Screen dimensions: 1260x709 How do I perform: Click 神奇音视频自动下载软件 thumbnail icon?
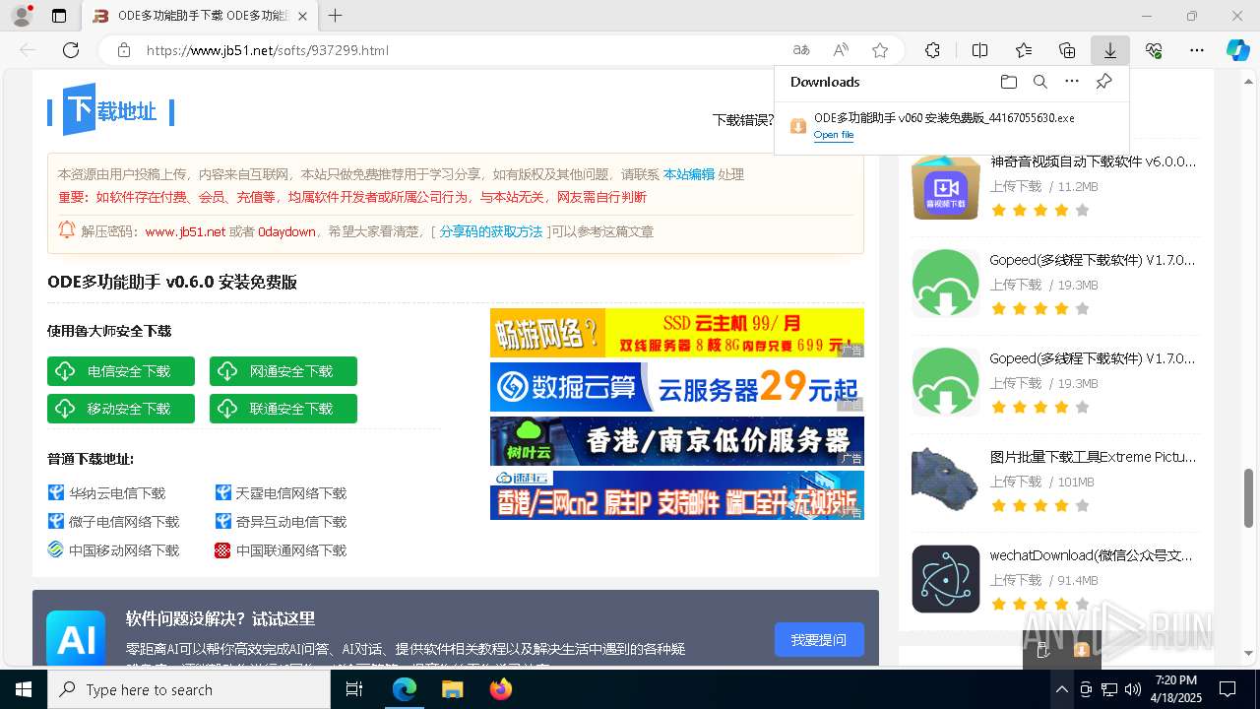tap(946, 185)
